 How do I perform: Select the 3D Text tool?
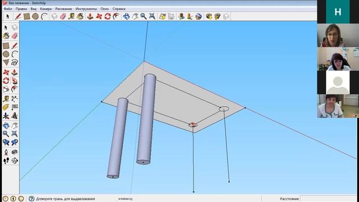point(15,116)
